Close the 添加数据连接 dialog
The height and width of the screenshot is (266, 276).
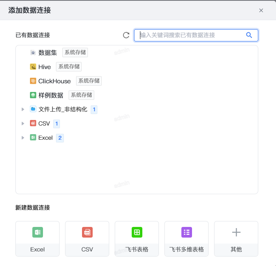click(x=261, y=11)
